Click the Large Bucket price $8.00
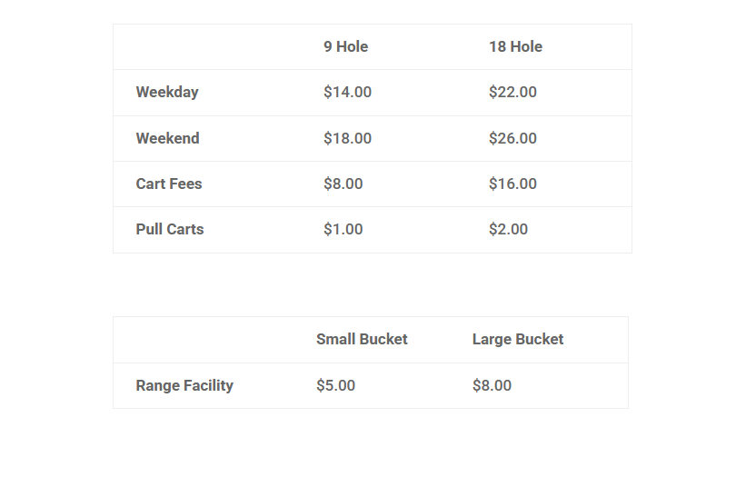 click(492, 386)
